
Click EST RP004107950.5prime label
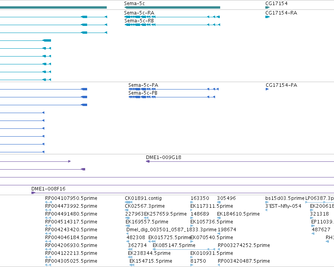71,198
